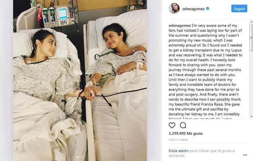Open the three-dot more options menu
253x161 pixels.
245,155
